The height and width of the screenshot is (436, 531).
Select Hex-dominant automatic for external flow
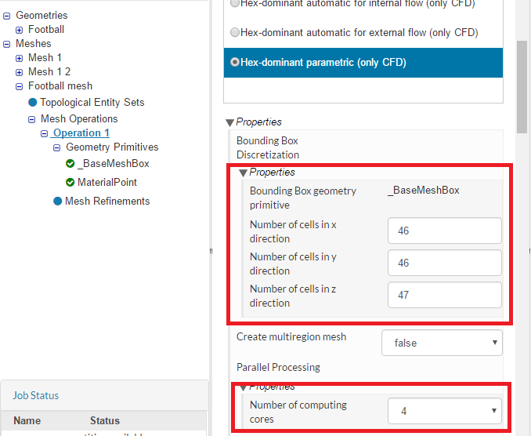point(235,33)
